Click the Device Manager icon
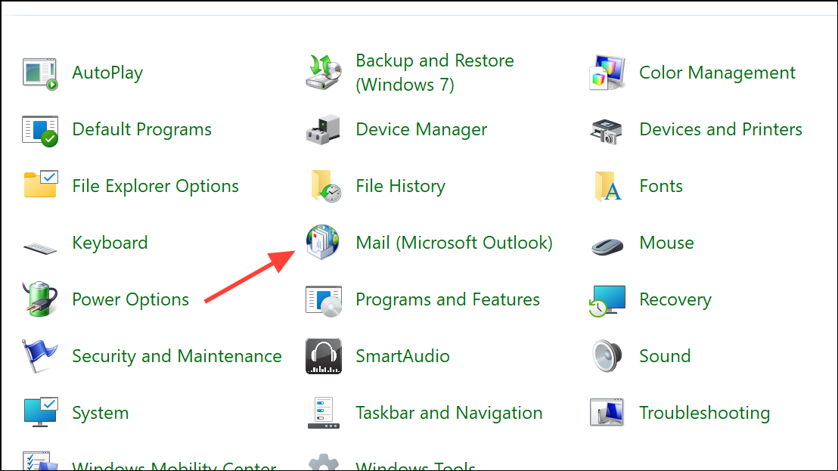 (323, 129)
